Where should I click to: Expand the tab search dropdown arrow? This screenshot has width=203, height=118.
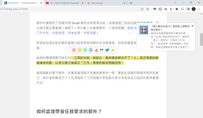pos(175,3)
